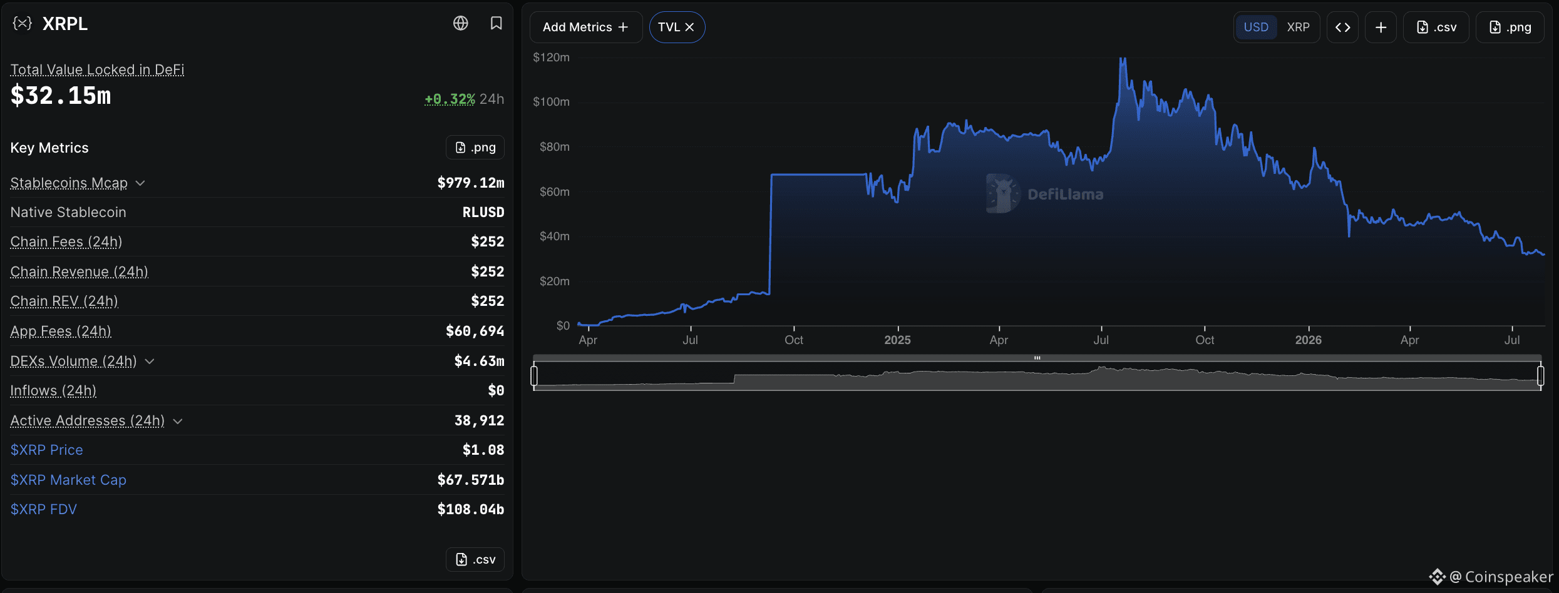
Task: Click the 2026 label on chart axis
Action: pyautogui.click(x=1308, y=340)
